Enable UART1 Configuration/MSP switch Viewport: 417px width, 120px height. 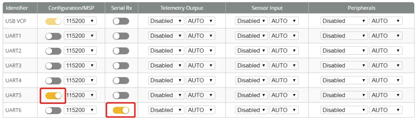click(x=53, y=36)
